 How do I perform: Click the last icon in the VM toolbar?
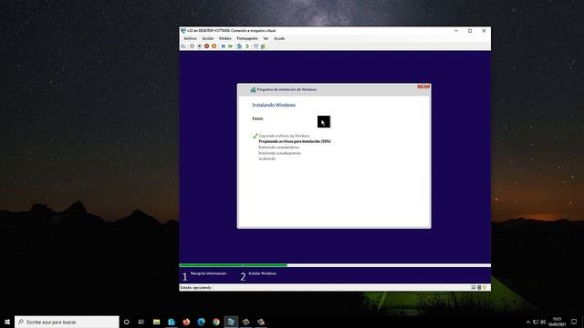pyautogui.click(x=264, y=46)
